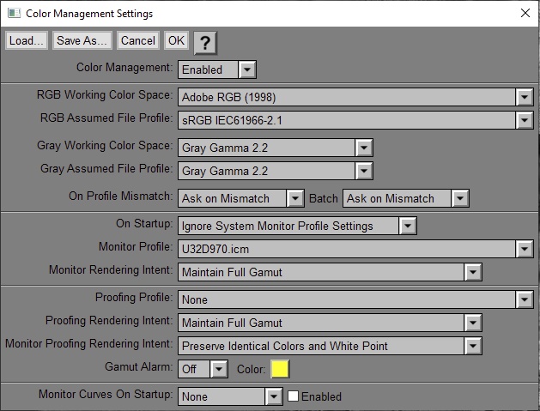Image resolution: width=540 pixels, height=411 pixels.
Task: Expand RGB Working Color Space dropdown
Action: (x=525, y=97)
